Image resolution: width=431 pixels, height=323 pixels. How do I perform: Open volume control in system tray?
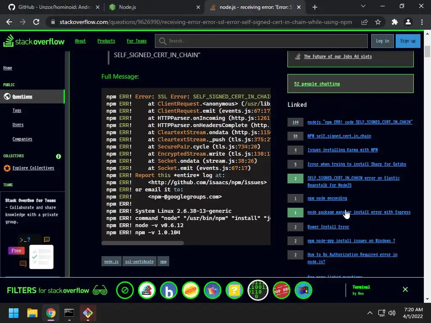coord(392,313)
